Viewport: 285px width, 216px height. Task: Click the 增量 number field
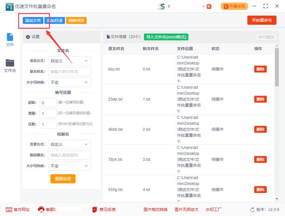[x=48, y=113]
